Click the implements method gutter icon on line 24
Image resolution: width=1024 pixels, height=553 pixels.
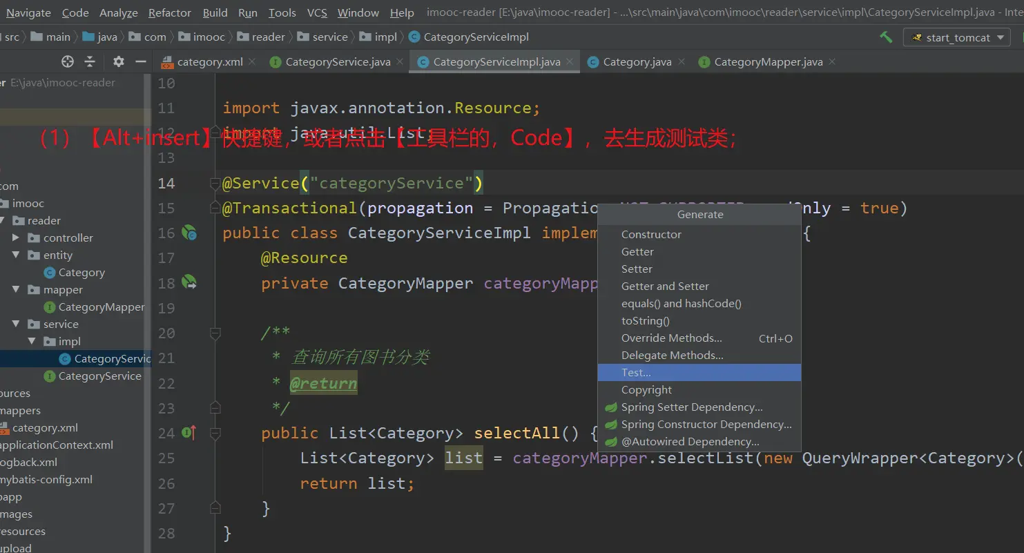tap(189, 433)
